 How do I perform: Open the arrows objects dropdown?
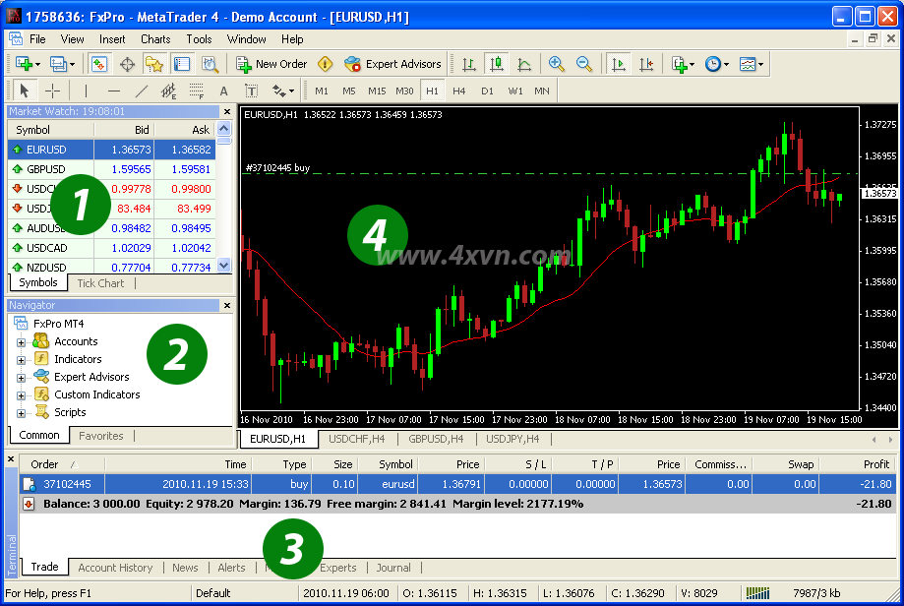(283, 91)
